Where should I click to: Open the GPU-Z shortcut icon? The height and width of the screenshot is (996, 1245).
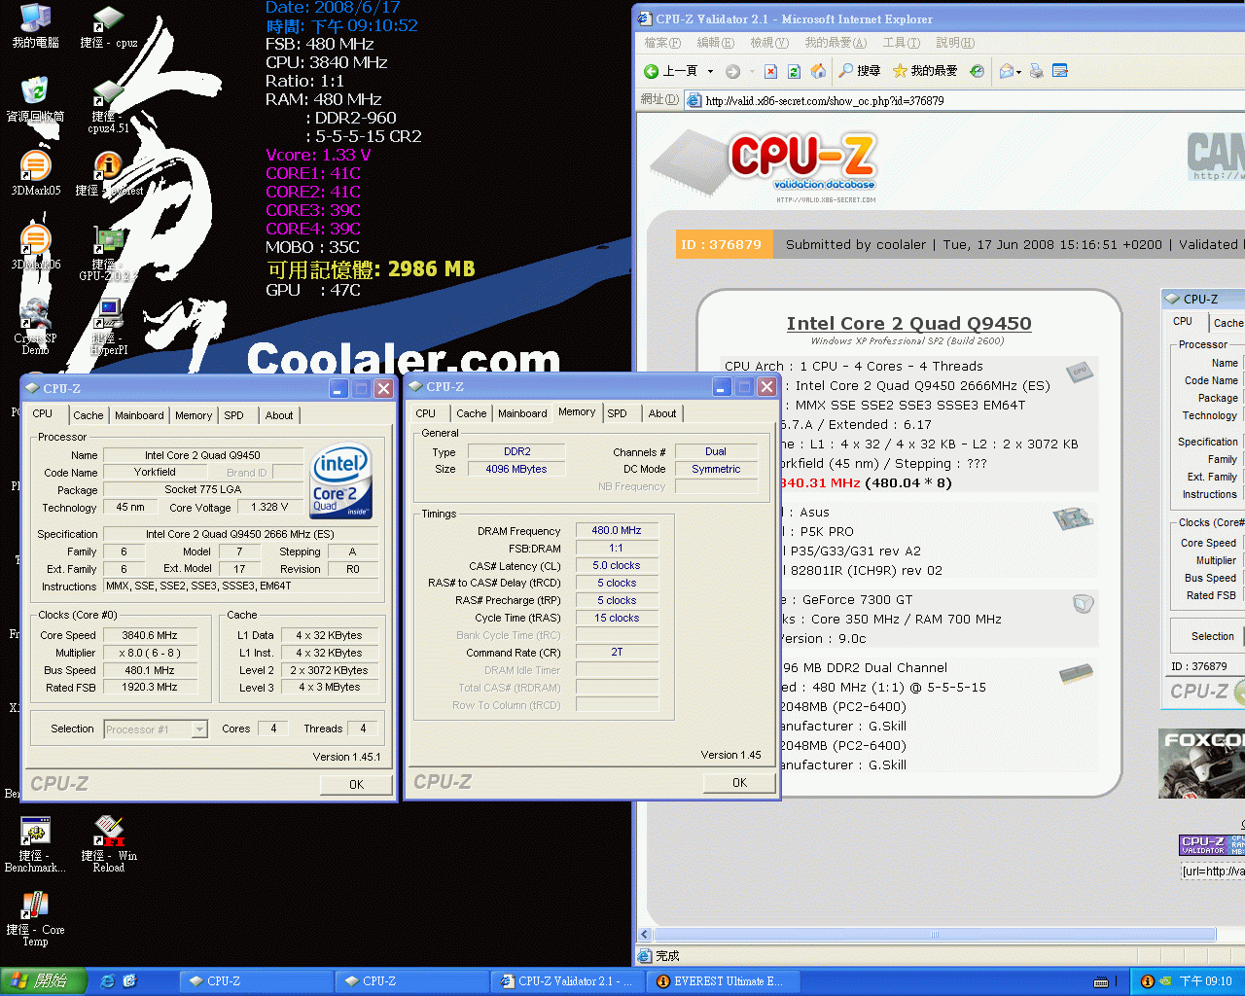[x=108, y=253]
